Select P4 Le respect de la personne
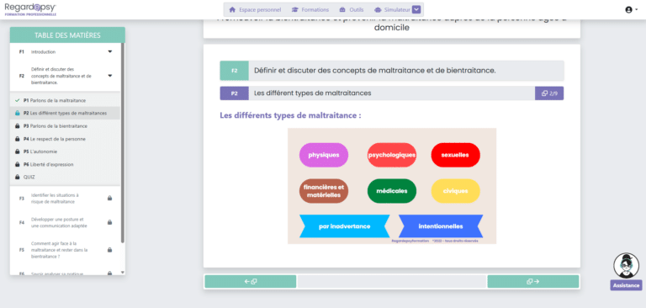The width and height of the screenshot is (646, 308). (x=66, y=139)
